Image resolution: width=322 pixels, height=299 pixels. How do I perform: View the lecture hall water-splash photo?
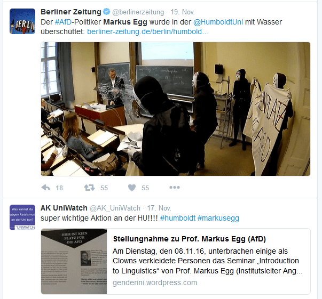click(176, 109)
